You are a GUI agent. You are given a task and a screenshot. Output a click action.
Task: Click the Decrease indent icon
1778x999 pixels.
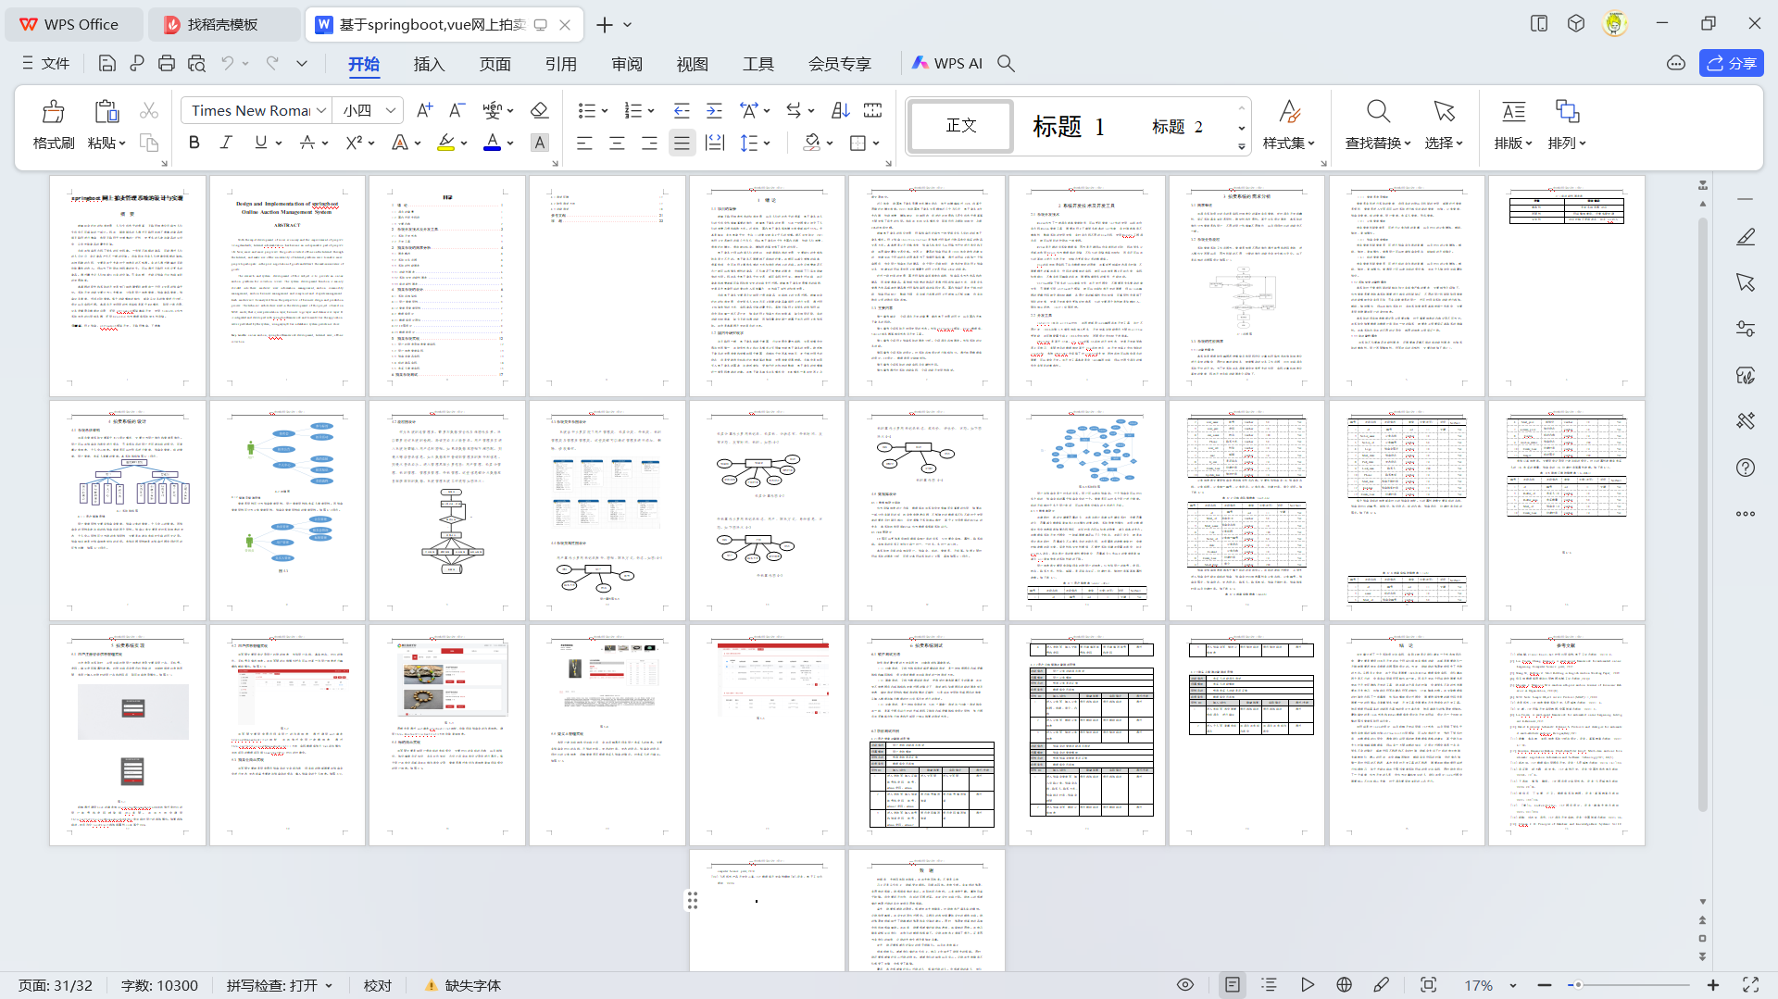coord(682,110)
